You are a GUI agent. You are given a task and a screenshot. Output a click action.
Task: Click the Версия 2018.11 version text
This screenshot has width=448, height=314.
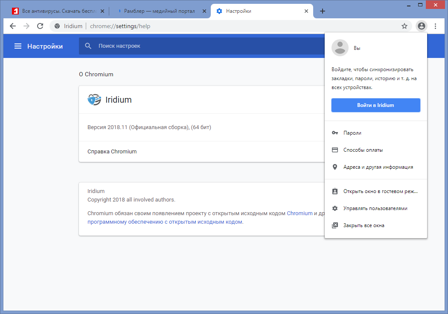149,127
